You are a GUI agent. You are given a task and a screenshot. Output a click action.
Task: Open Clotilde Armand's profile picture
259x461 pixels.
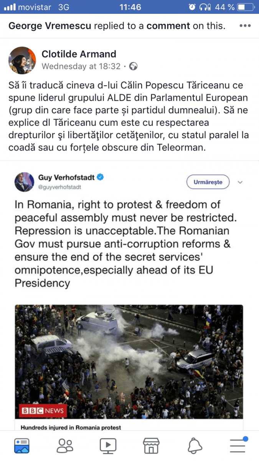pos(22,60)
